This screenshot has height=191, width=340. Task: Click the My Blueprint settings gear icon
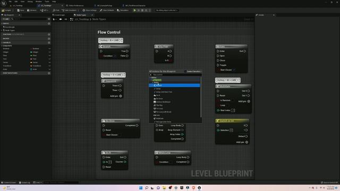click(49, 19)
